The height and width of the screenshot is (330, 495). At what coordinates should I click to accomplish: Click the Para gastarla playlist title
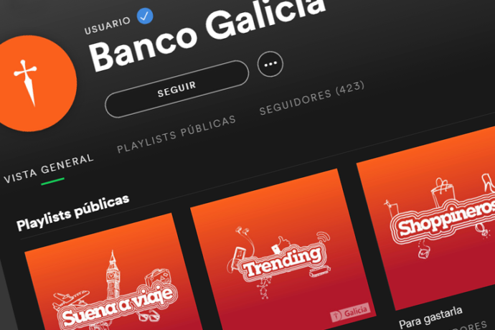tap(430, 317)
